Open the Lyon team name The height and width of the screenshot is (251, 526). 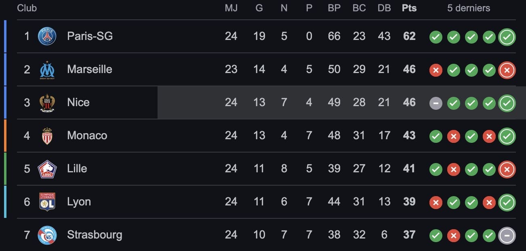pyautogui.click(x=79, y=202)
